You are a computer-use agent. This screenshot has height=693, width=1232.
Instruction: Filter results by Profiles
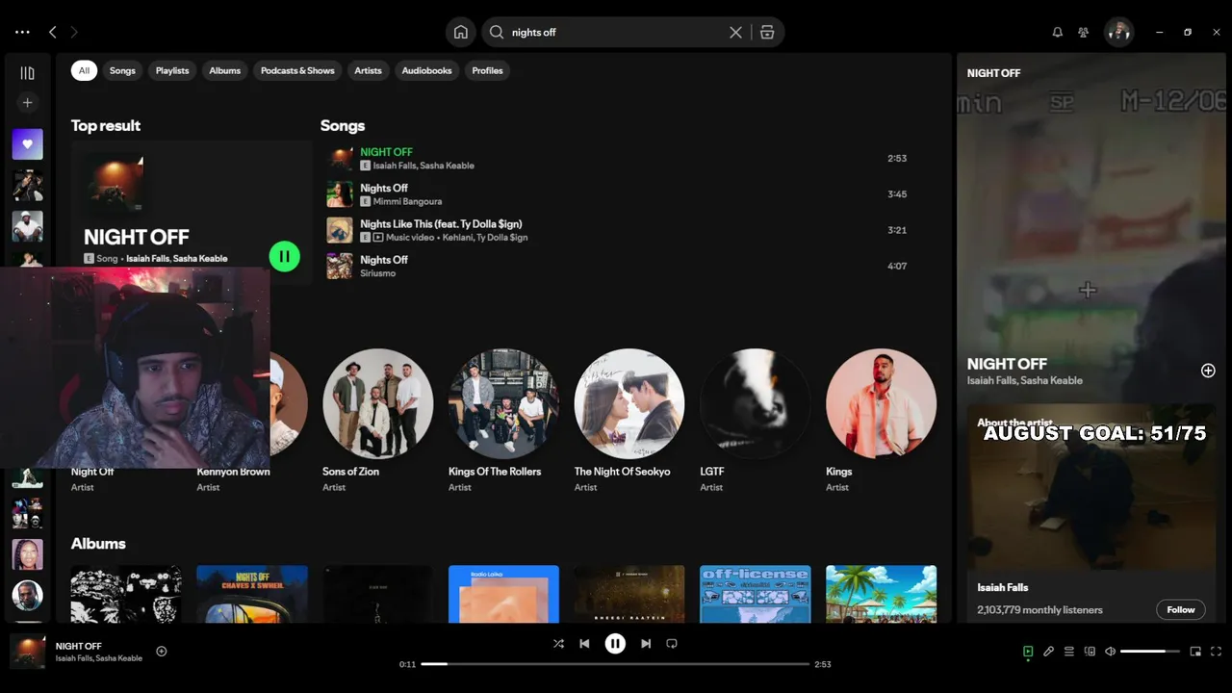click(487, 70)
